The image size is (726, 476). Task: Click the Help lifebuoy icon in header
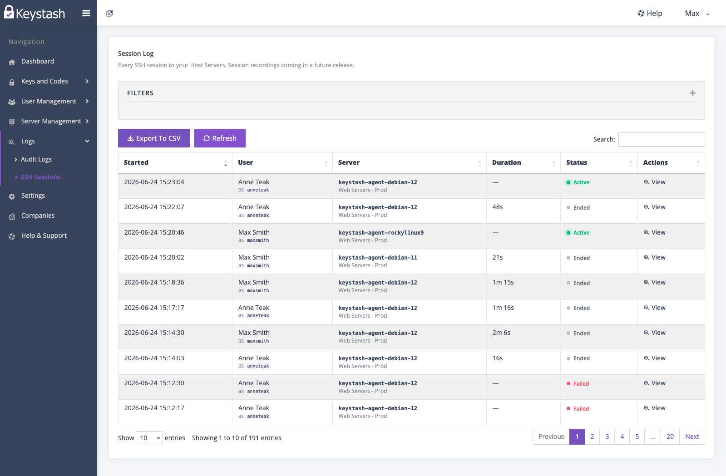tap(641, 13)
